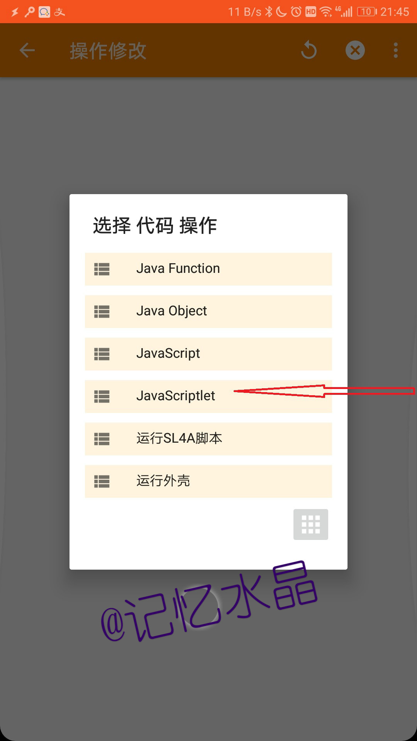Select the Java Function action
This screenshot has width=417, height=741.
208,269
